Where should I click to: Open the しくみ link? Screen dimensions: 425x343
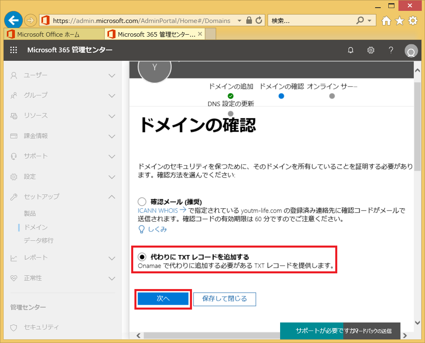[157, 229]
